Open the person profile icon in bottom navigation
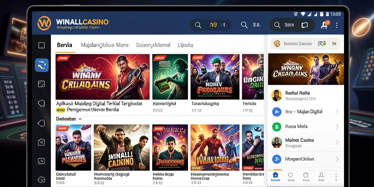The image size is (374, 187). point(321,176)
